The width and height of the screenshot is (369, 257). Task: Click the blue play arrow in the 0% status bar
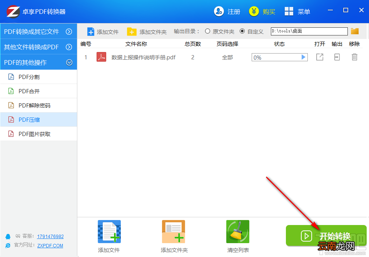[303, 57]
